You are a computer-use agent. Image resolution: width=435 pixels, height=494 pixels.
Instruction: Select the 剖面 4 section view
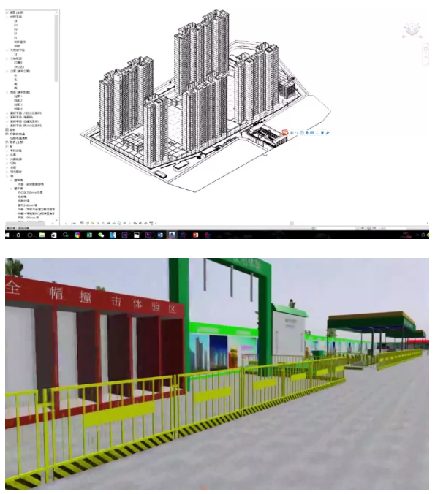18,109
